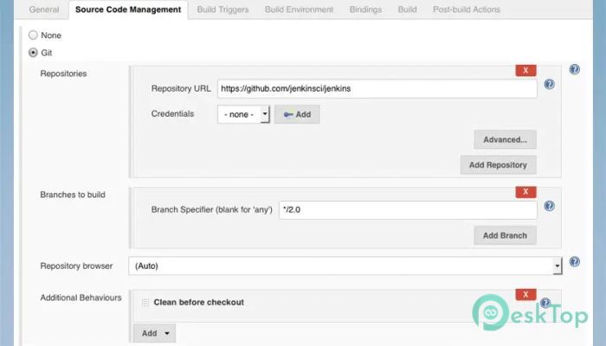Open help for the Repositories section
Viewport: 606px width, 346px height.
pos(574,69)
